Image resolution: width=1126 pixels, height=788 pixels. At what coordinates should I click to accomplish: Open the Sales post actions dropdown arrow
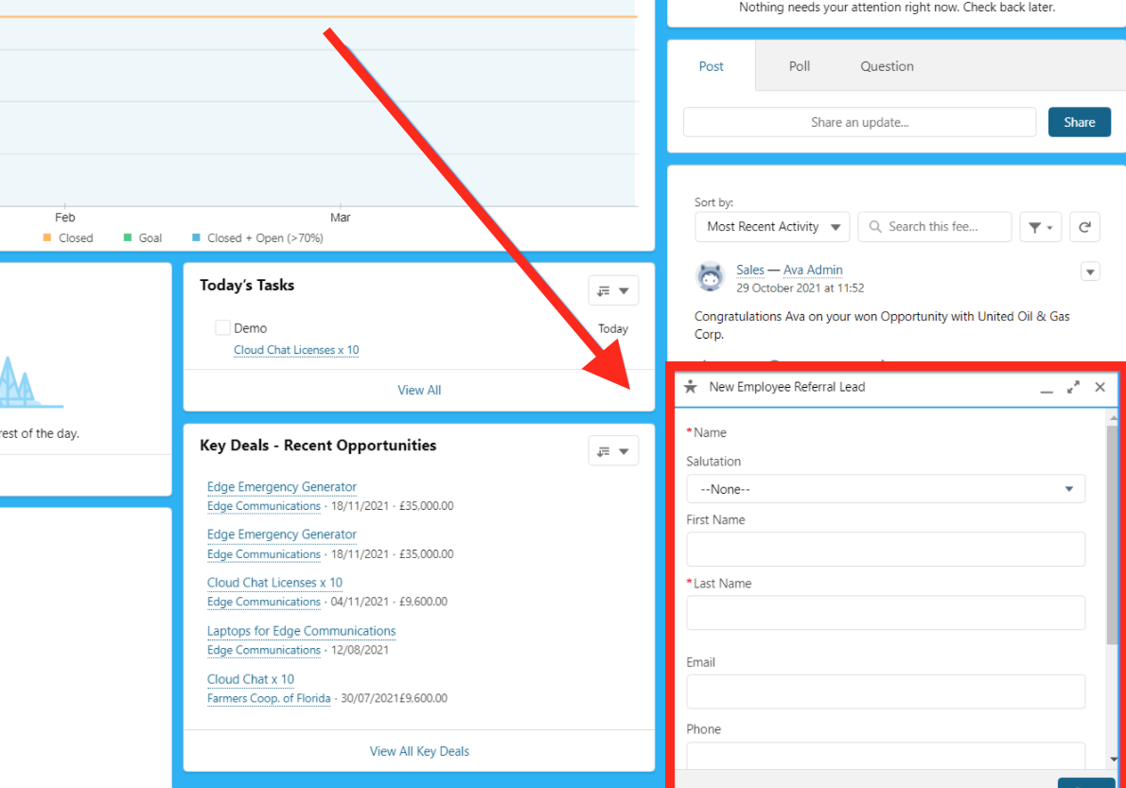click(x=1090, y=272)
